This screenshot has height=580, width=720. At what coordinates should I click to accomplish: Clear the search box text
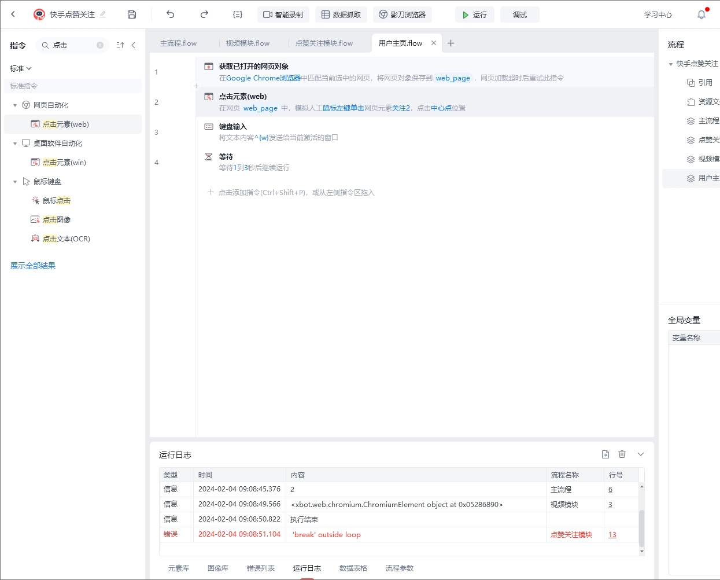click(100, 45)
